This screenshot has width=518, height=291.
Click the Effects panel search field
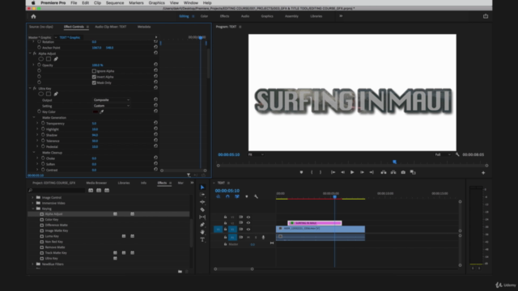tap(57, 191)
